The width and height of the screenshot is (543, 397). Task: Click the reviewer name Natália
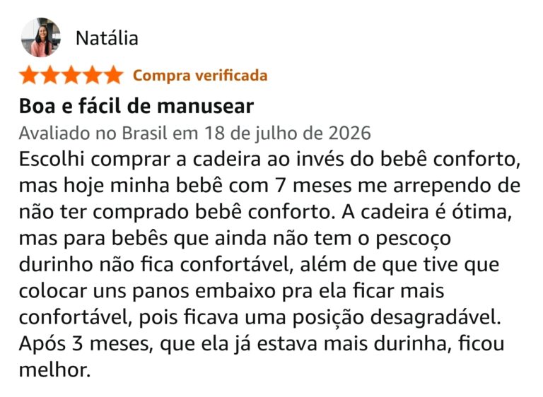[x=107, y=38]
